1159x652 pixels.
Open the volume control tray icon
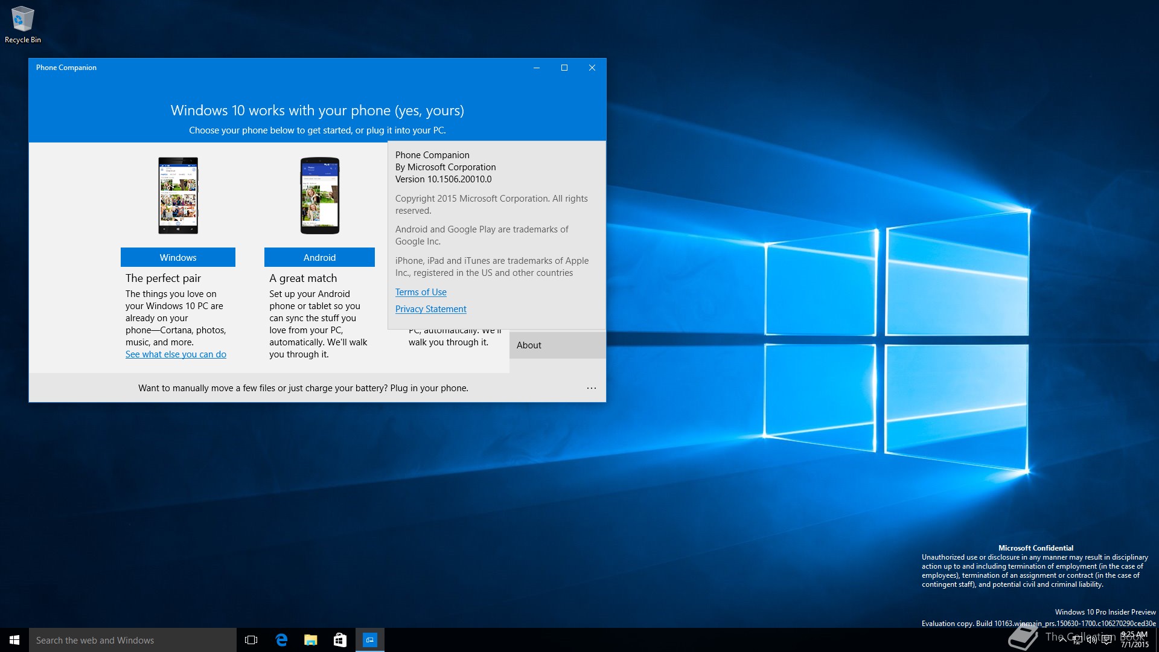point(1091,640)
